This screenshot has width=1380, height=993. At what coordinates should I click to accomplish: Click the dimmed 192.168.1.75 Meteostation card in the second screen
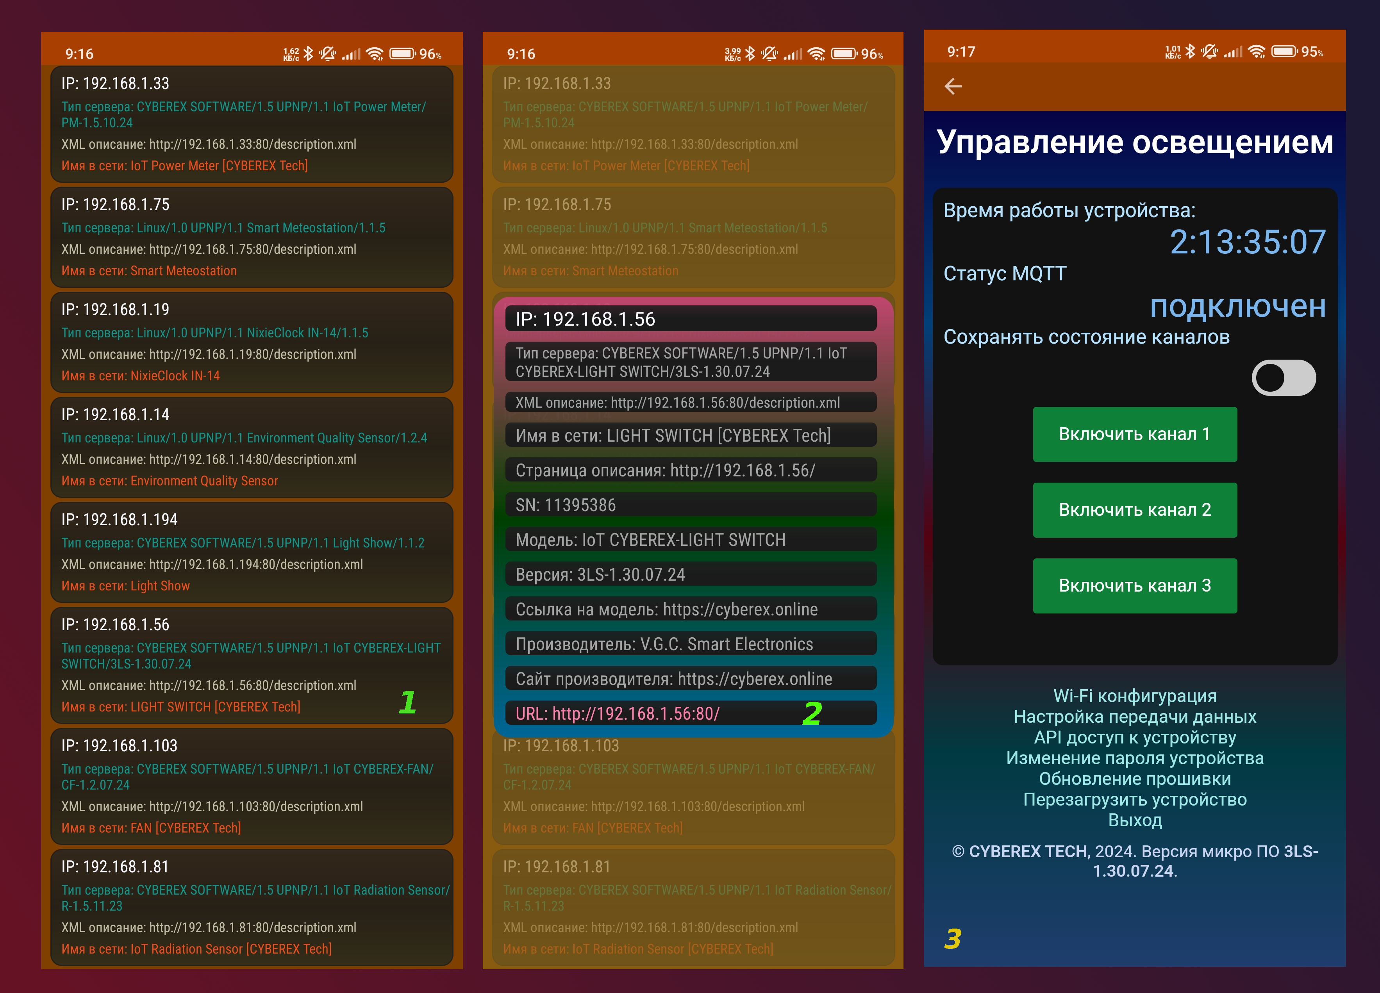pos(694,237)
